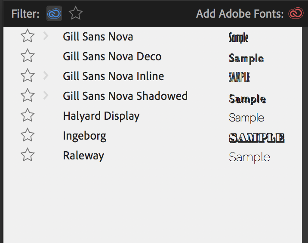Add Ingeborg to favorites with star

[x=28, y=135]
